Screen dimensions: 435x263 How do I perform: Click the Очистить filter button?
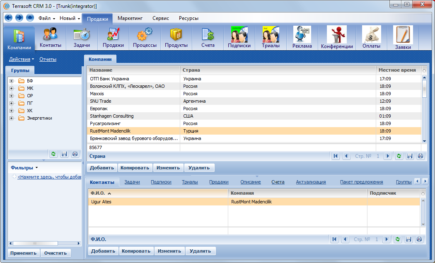[56, 253]
